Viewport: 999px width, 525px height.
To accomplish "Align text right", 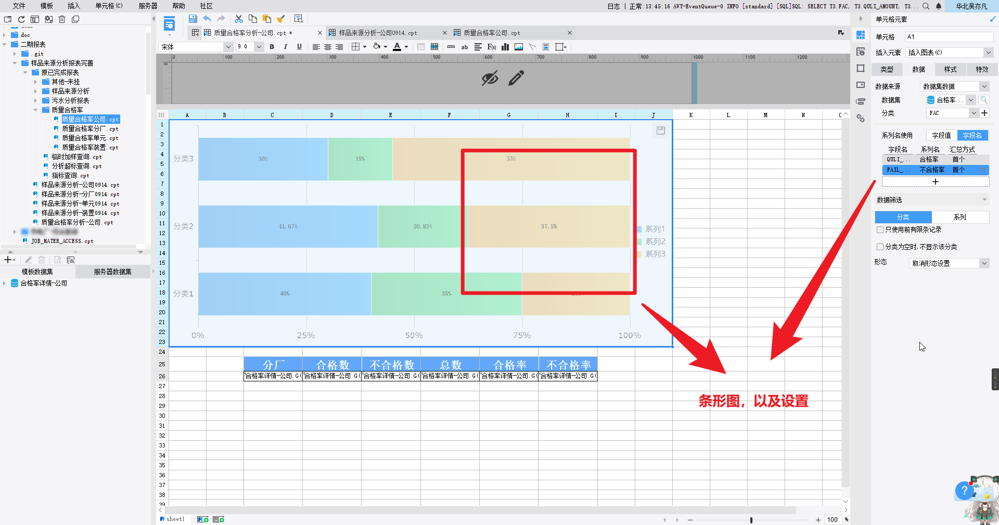I will 339,47.
